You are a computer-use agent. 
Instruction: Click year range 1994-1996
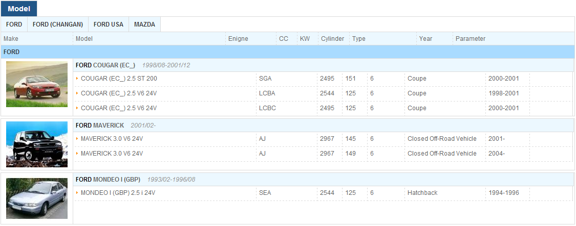click(x=504, y=193)
